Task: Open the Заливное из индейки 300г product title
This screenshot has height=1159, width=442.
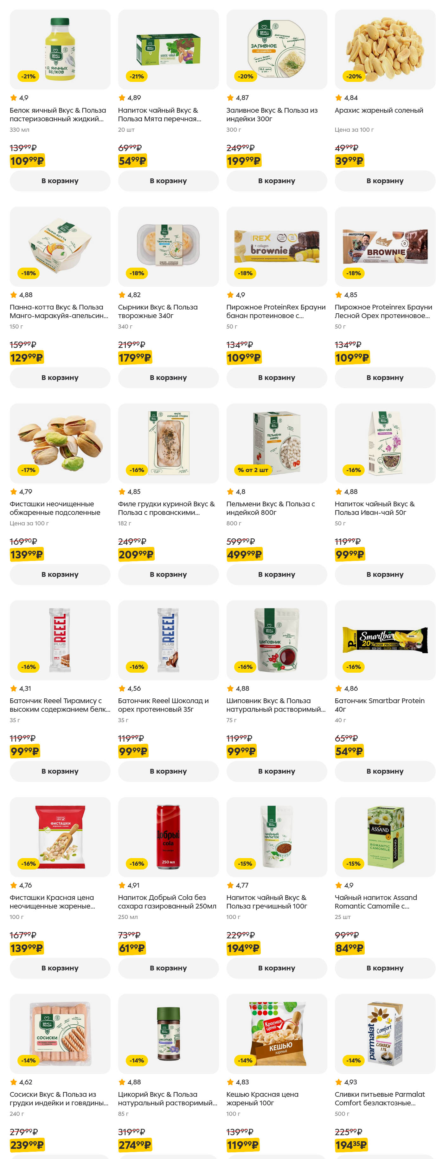Action: [271, 115]
